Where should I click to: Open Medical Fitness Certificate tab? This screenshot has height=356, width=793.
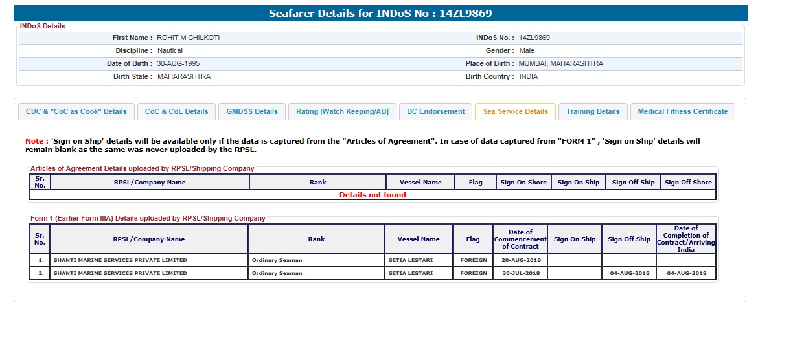pyautogui.click(x=682, y=111)
